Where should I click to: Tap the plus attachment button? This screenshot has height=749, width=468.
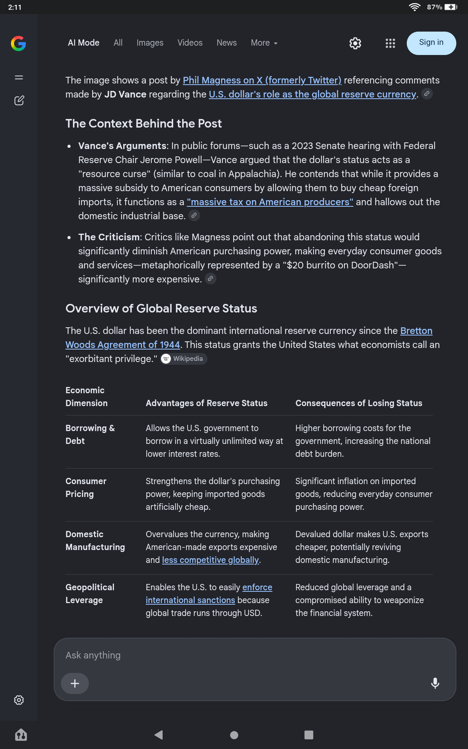(75, 683)
